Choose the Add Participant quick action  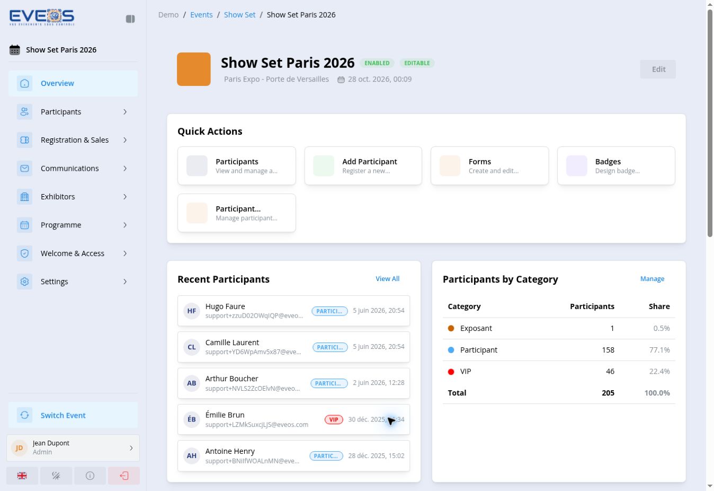(363, 166)
